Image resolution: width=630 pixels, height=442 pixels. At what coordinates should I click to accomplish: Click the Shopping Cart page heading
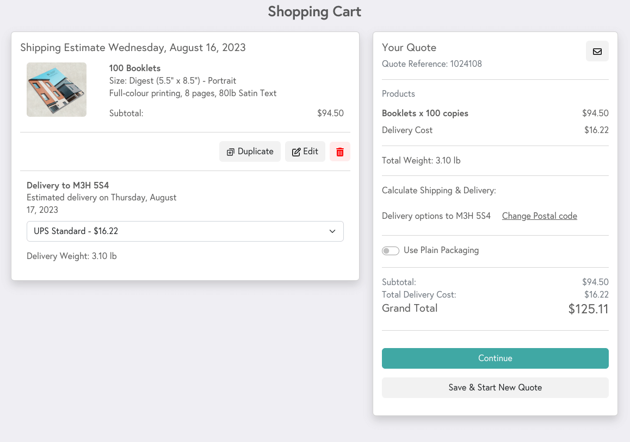(x=314, y=11)
